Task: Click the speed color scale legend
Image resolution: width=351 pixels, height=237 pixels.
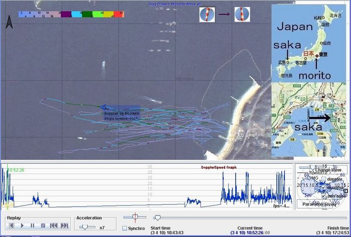Action: pos(71,14)
